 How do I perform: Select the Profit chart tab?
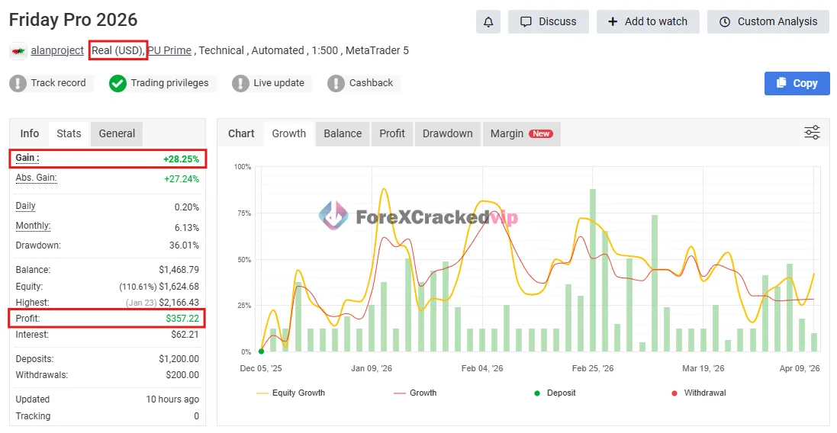point(392,133)
